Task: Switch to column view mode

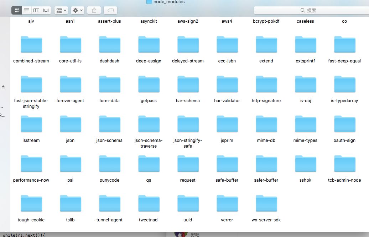Action: pos(36,10)
